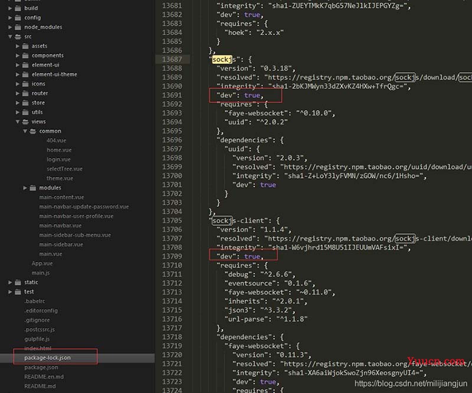Click the static folder icon
472x393 pixels.
(x=18, y=282)
